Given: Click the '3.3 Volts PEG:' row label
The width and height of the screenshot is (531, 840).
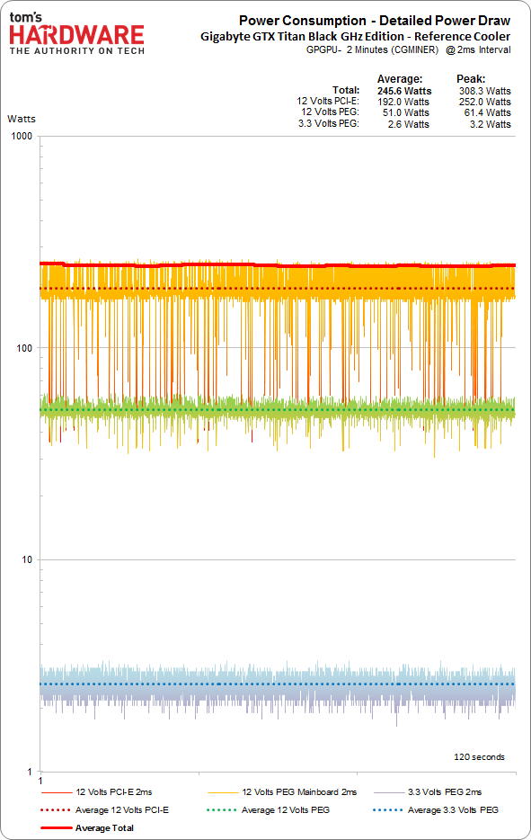Looking at the screenshot, I should pos(329,124).
